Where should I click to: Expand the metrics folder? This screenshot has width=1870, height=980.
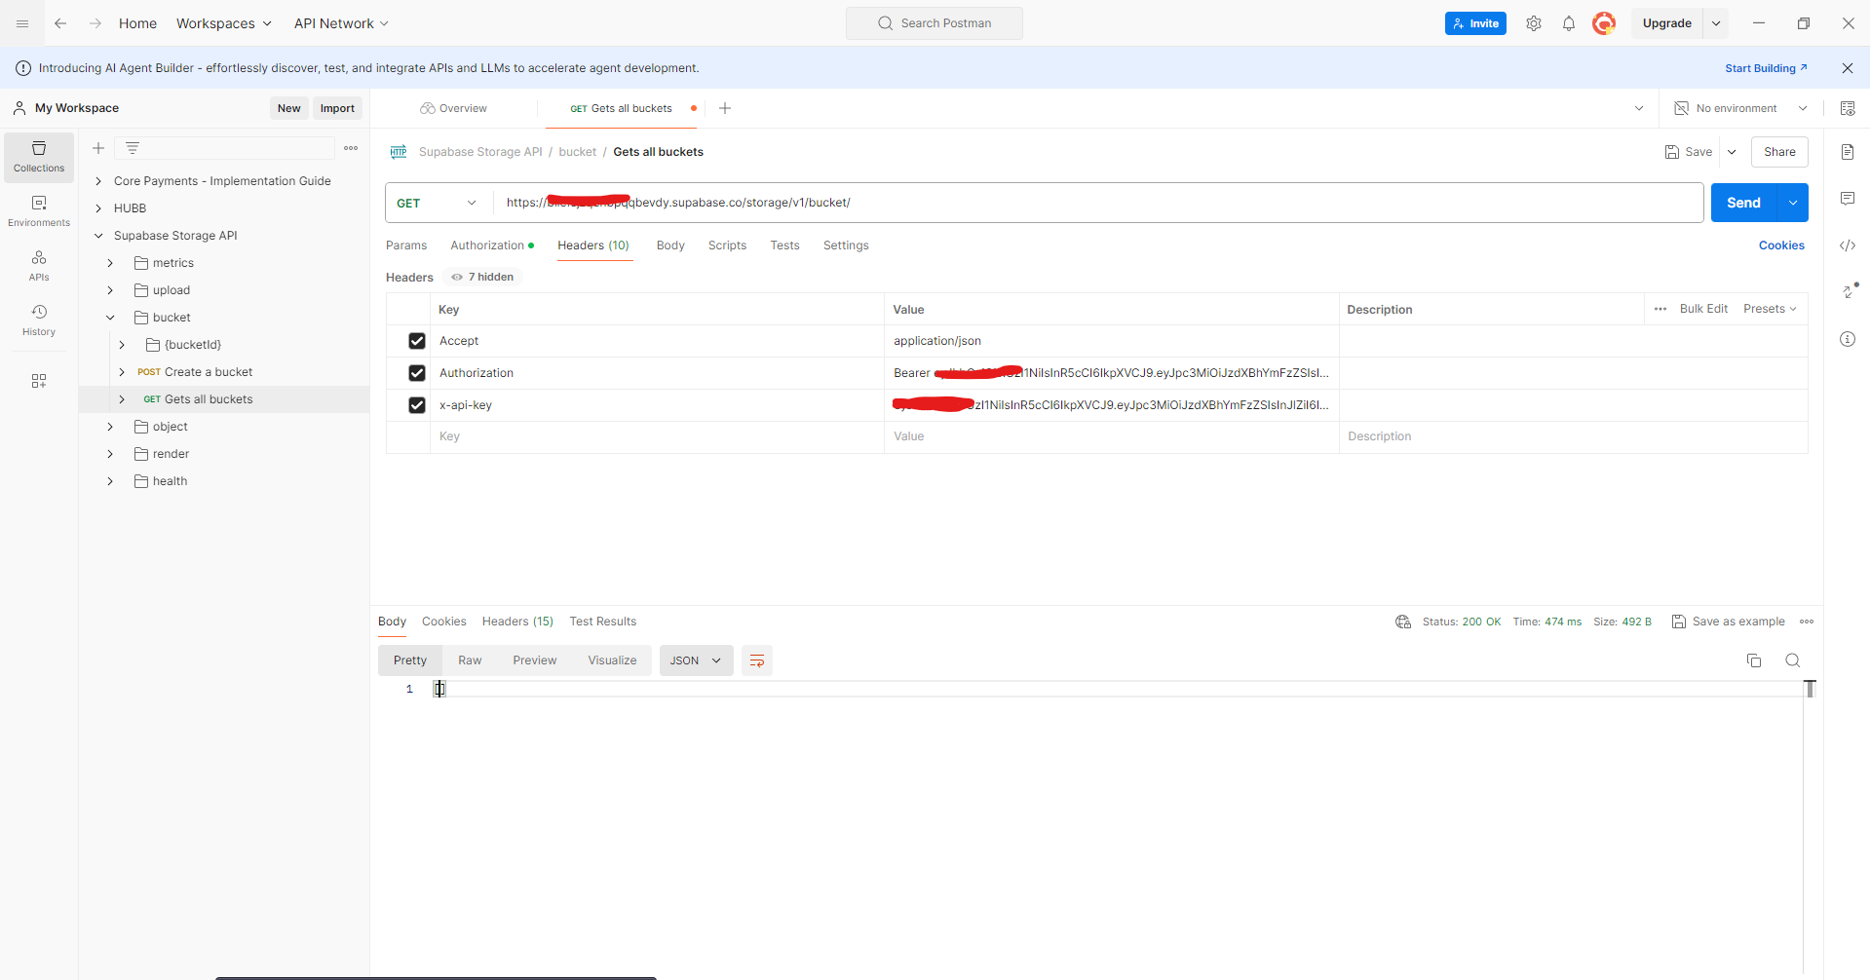pyautogui.click(x=110, y=263)
